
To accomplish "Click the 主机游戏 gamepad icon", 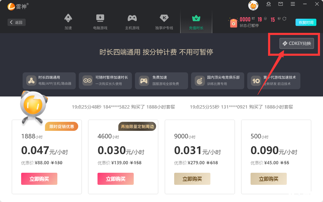I will click(x=132, y=18).
